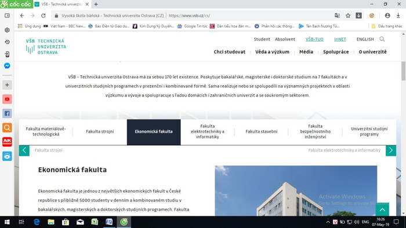
Task: Open the Dấu trang khác bookmarks folder
Action: [387, 26]
